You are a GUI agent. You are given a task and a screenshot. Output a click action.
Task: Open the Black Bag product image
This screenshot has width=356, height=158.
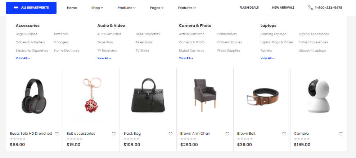coord(148,95)
